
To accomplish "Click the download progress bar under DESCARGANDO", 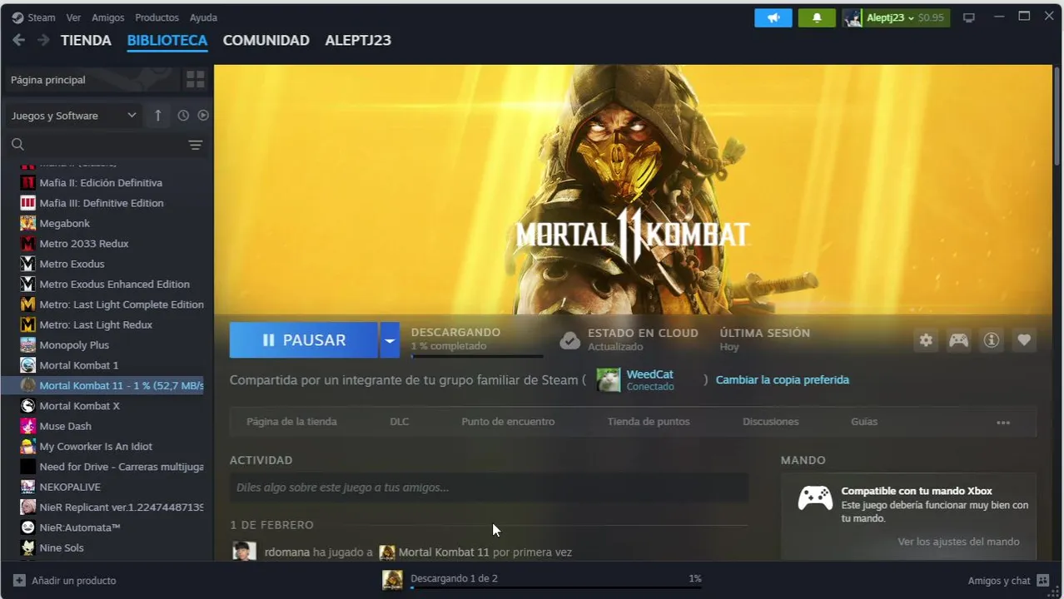I will [x=477, y=356].
